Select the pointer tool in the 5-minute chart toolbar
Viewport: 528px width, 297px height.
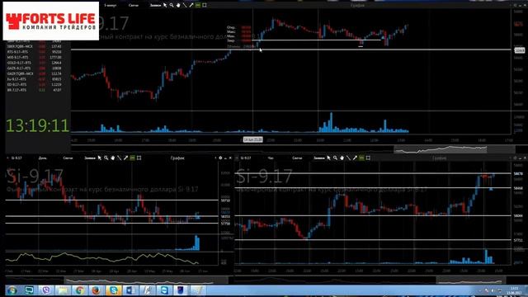point(165,6)
